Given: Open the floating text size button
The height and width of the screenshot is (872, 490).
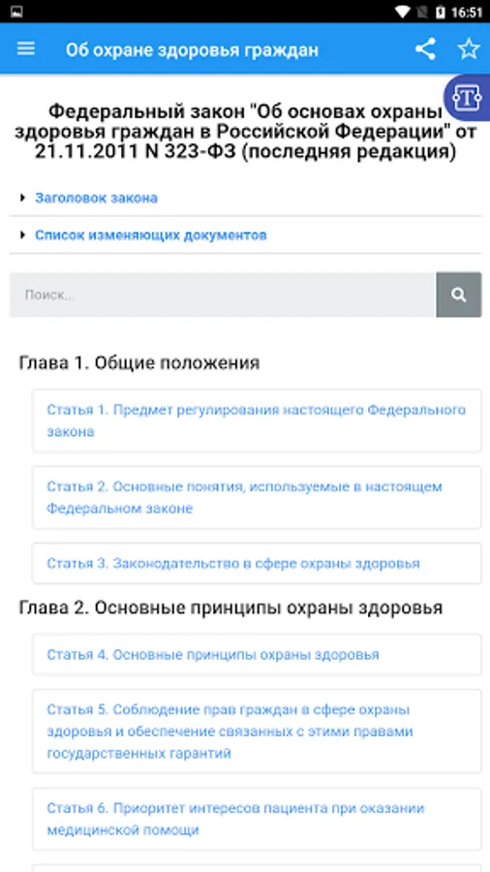Looking at the screenshot, I should click(467, 98).
